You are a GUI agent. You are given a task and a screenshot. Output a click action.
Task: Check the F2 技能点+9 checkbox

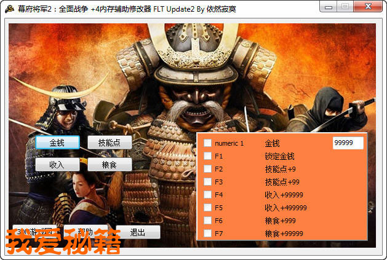[x=208, y=169]
